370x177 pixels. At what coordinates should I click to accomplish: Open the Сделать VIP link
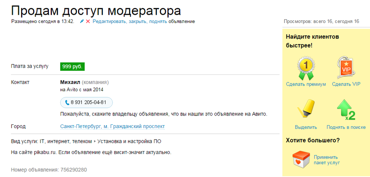(x=346, y=84)
